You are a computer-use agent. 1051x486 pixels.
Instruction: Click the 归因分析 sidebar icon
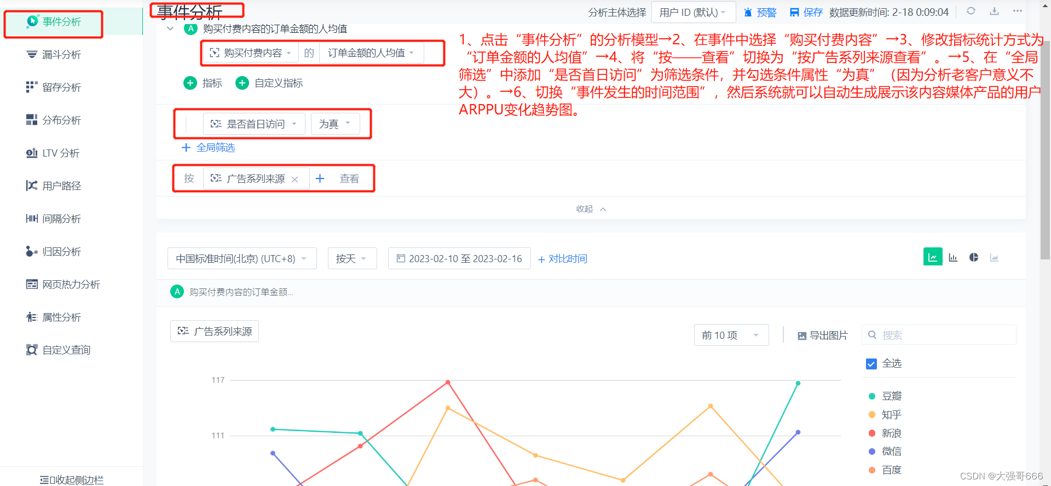[32, 252]
